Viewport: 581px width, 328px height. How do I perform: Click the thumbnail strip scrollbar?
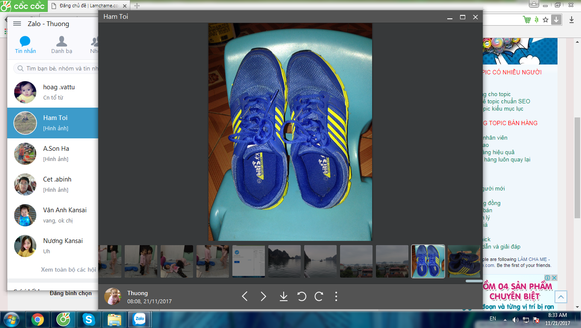[474, 281]
